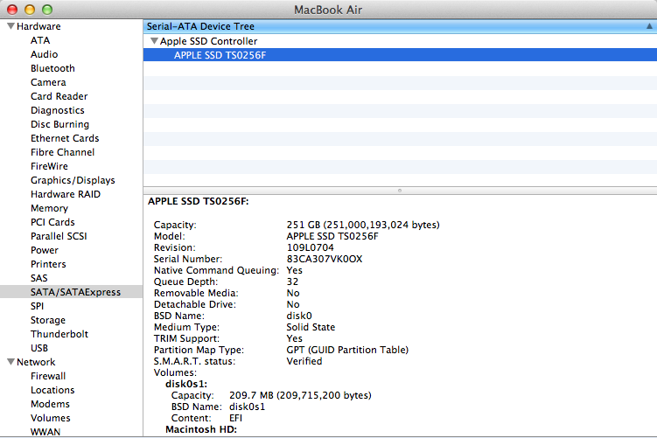Viewport: 657px width, 438px height.
Task: Click the Removable Media label
Action: [x=196, y=293]
